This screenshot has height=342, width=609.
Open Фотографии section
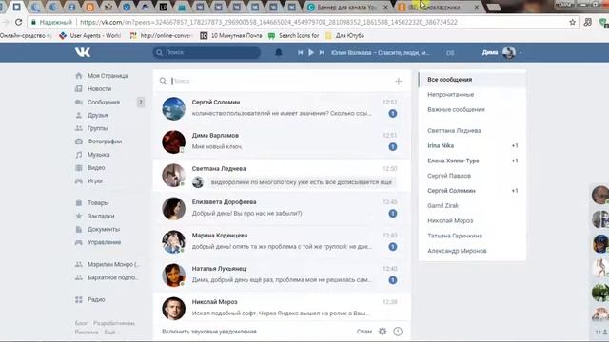click(x=105, y=142)
